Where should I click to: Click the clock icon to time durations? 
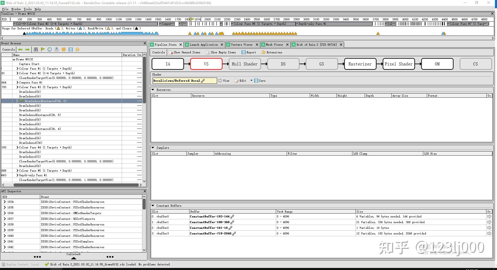[x=49, y=49]
